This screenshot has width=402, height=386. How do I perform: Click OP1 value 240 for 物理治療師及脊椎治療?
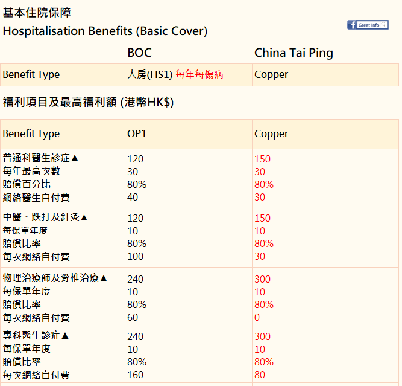click(x=136, y=279)
